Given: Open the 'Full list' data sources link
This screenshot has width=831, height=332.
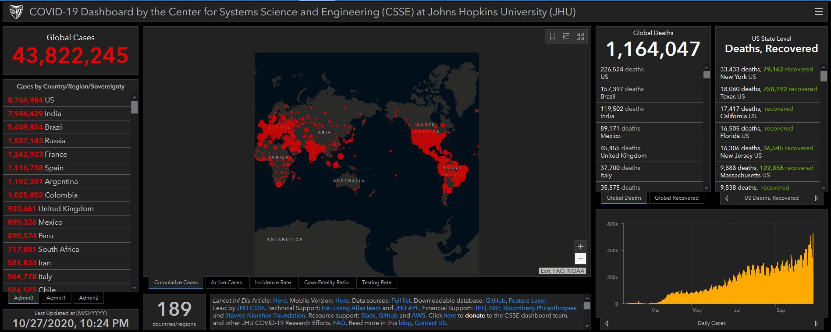Looking at the screenshot, I should point(401,300).
